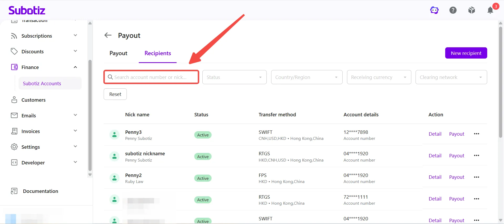Image resolution: width=504 pixels, height=224 pixels.
Task: Open Detail for the 72****1111 account
Action: point(435,199)
